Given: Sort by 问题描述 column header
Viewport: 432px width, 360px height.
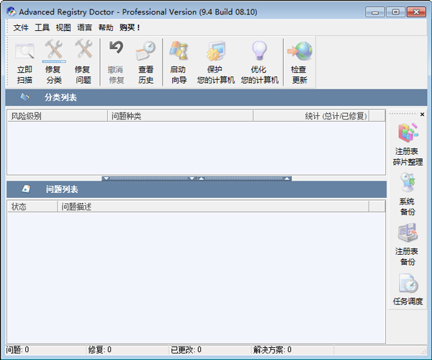Looking at the screenshot, I should pos(213,207).
